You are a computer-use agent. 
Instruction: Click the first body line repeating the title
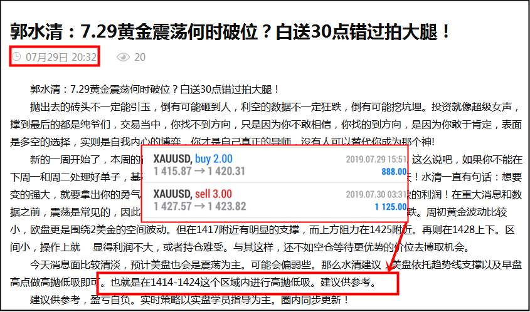[x=155, y=90]
